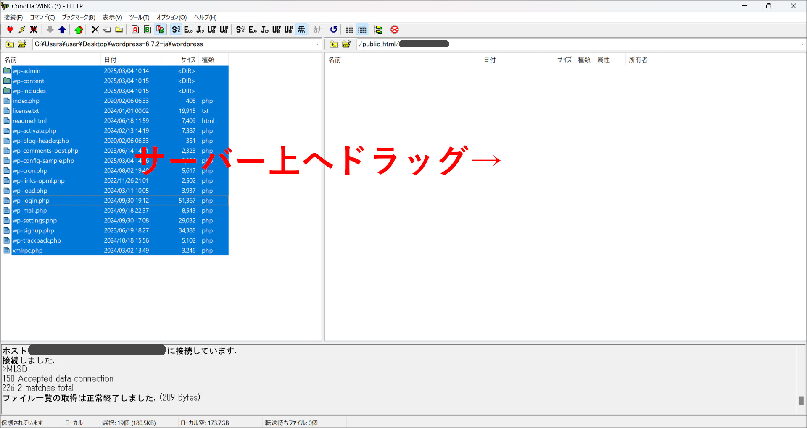807x428 pixels.
Task: Click the log pane scrollbar thumb
Action: point(801,401)
